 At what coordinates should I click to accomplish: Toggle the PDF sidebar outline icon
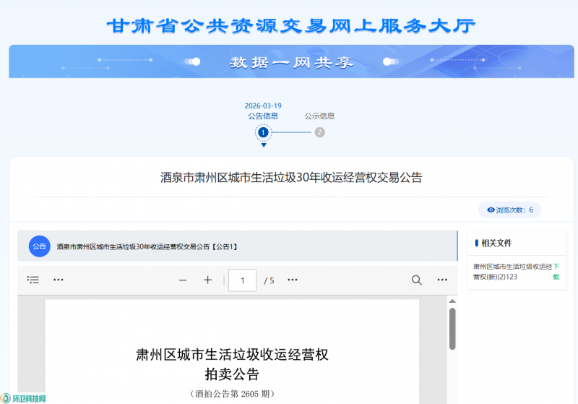coord(33,280)
